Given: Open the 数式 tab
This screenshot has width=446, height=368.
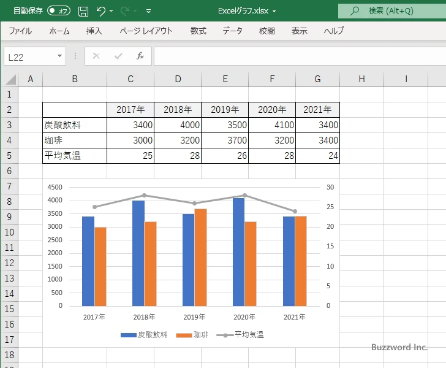Looking at the screenshot, I should click(x=198, y=31).
